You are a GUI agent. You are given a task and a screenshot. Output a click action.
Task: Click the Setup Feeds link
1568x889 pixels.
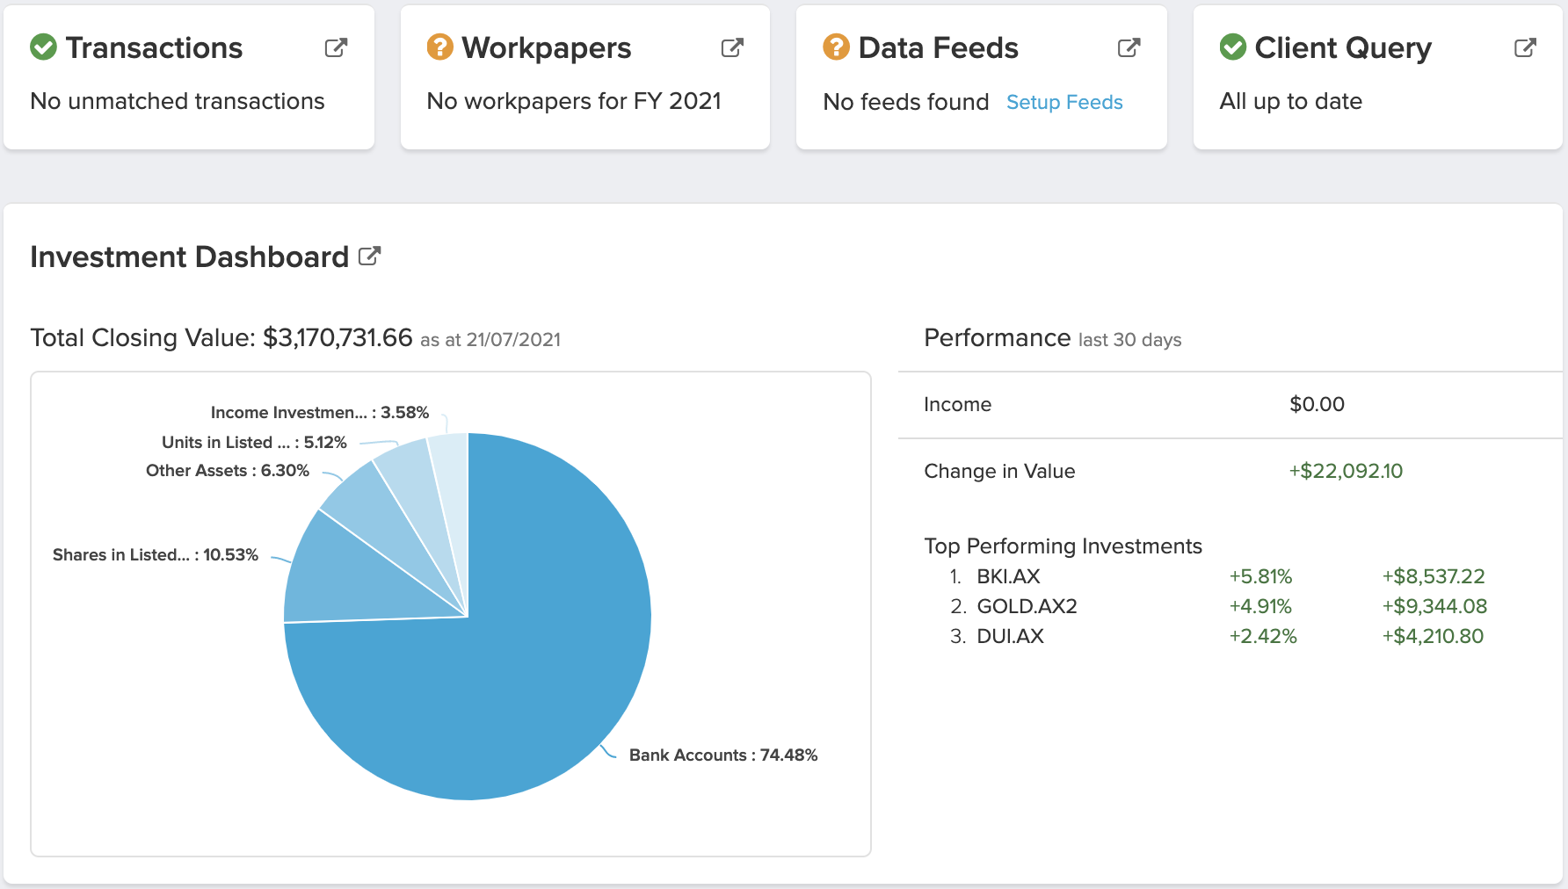[1064, 102]
